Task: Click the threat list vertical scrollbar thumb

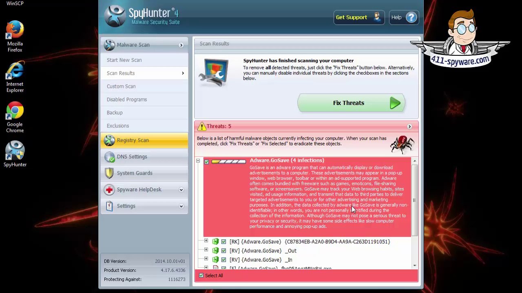Action: point(414,200)
